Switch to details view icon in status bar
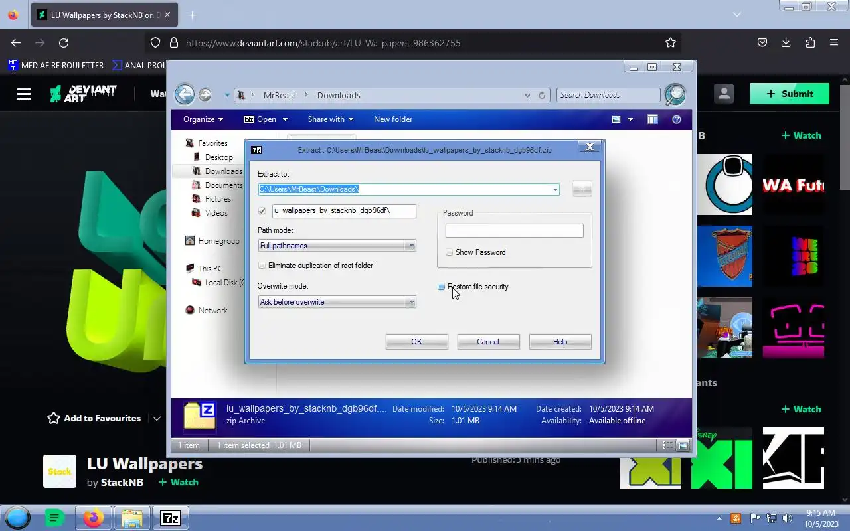This screenshot has width=850, height=531. (x=669, y=445)
